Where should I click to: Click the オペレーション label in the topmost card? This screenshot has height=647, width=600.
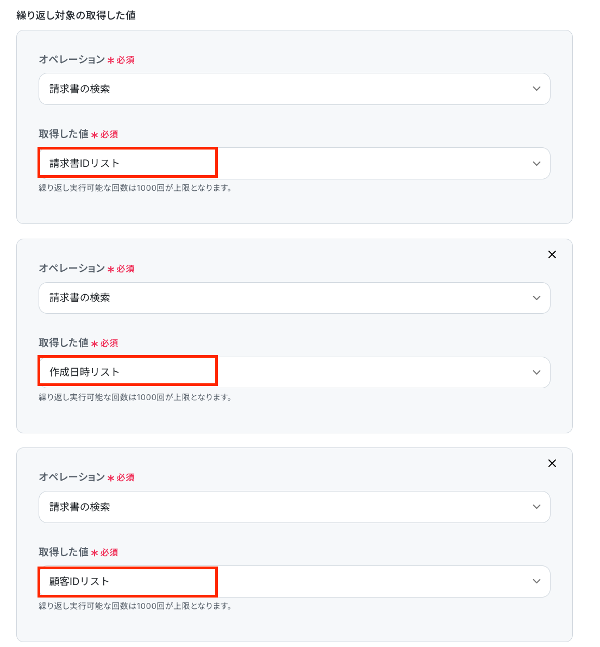point(72,59)
